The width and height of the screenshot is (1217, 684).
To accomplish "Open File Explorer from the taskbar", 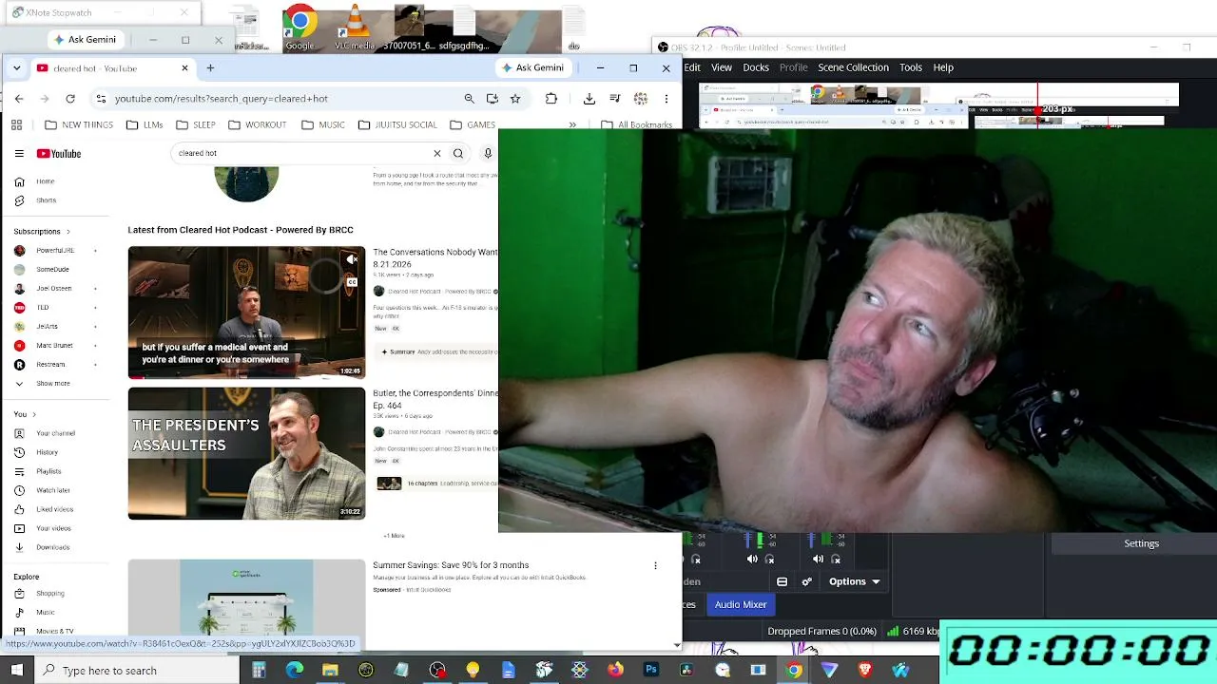I will tap(330, 670).
